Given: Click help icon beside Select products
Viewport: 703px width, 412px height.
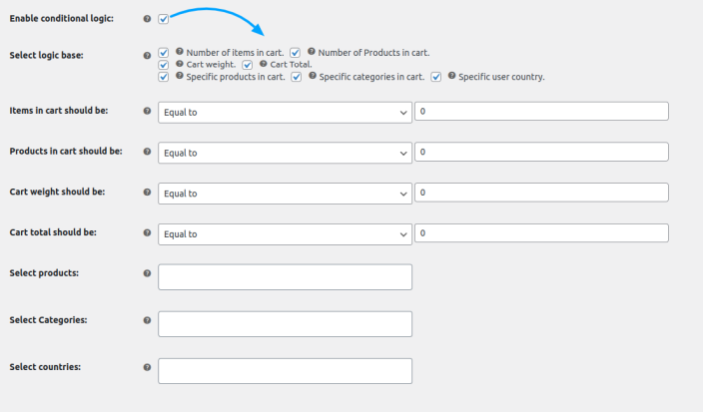Looking at the screenshot, I should (x=148, y=273).
